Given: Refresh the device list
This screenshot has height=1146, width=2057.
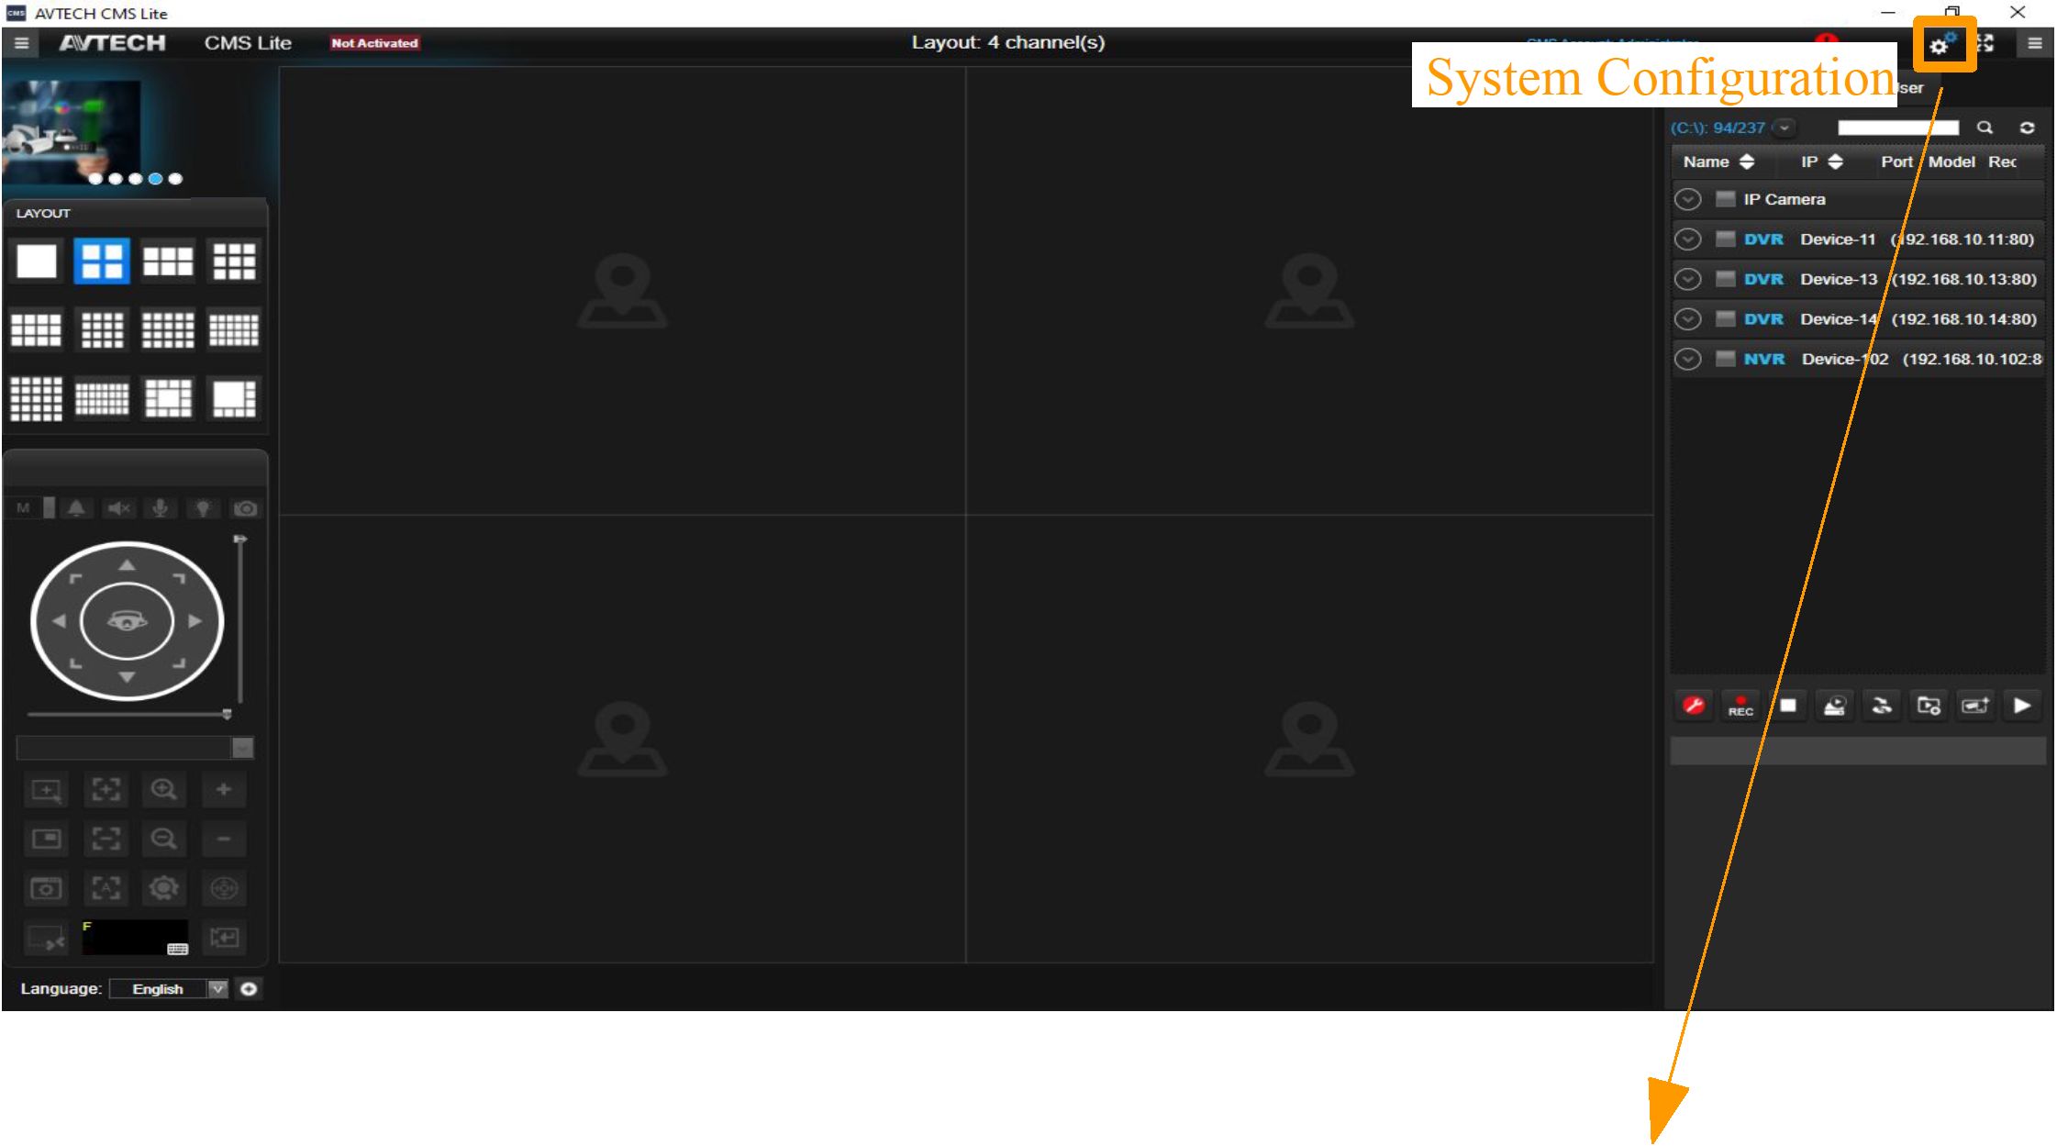Looking at the screenshot, I should (2027, 128).
